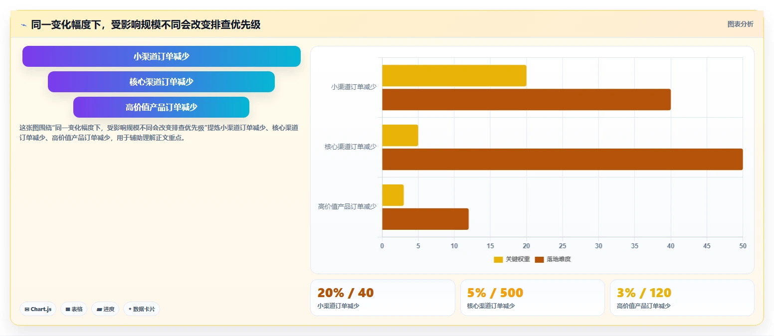This screenshot has width=774, height=336.
Task: Click the yellow bar for 小渠道订单减少
Action: pyautogui.click(x=454, y=76)
